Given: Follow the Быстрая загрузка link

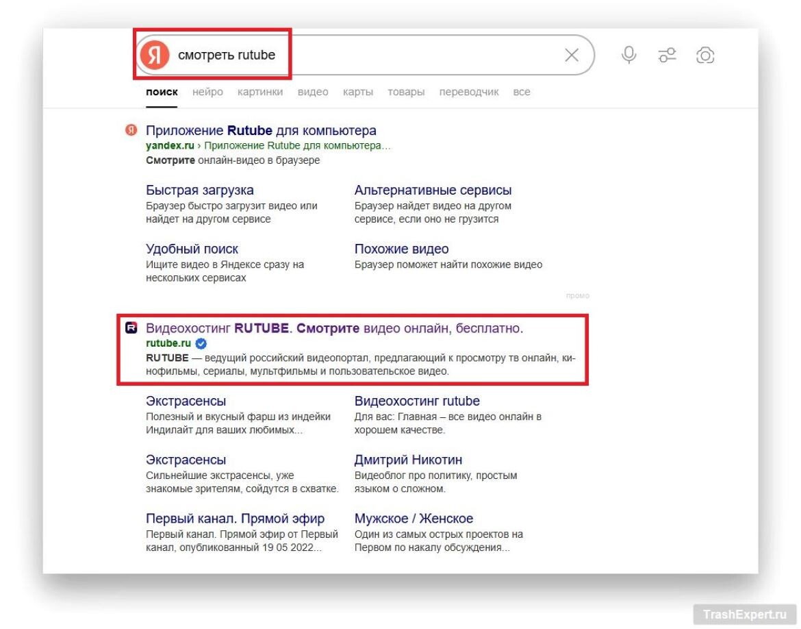Looking at the screenshot, I should pos(200,189).
